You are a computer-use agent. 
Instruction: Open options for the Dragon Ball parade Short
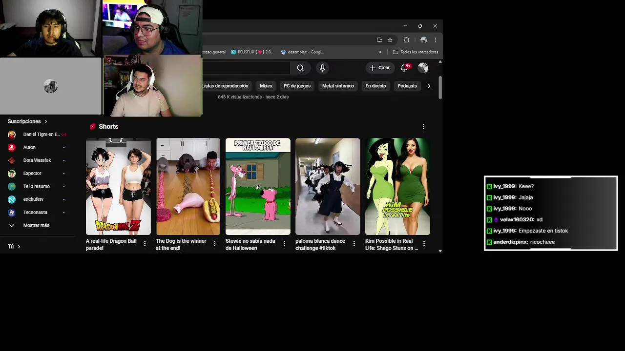click(145, 243)
